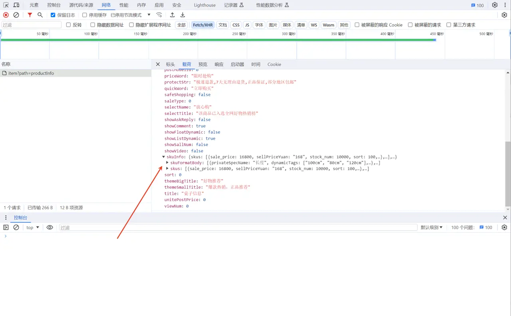Open console drawer more-options menu
The image size is (511, 316).
coord(6,217)
